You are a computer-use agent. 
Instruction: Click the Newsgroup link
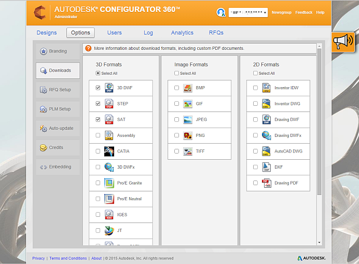point(281,12)
